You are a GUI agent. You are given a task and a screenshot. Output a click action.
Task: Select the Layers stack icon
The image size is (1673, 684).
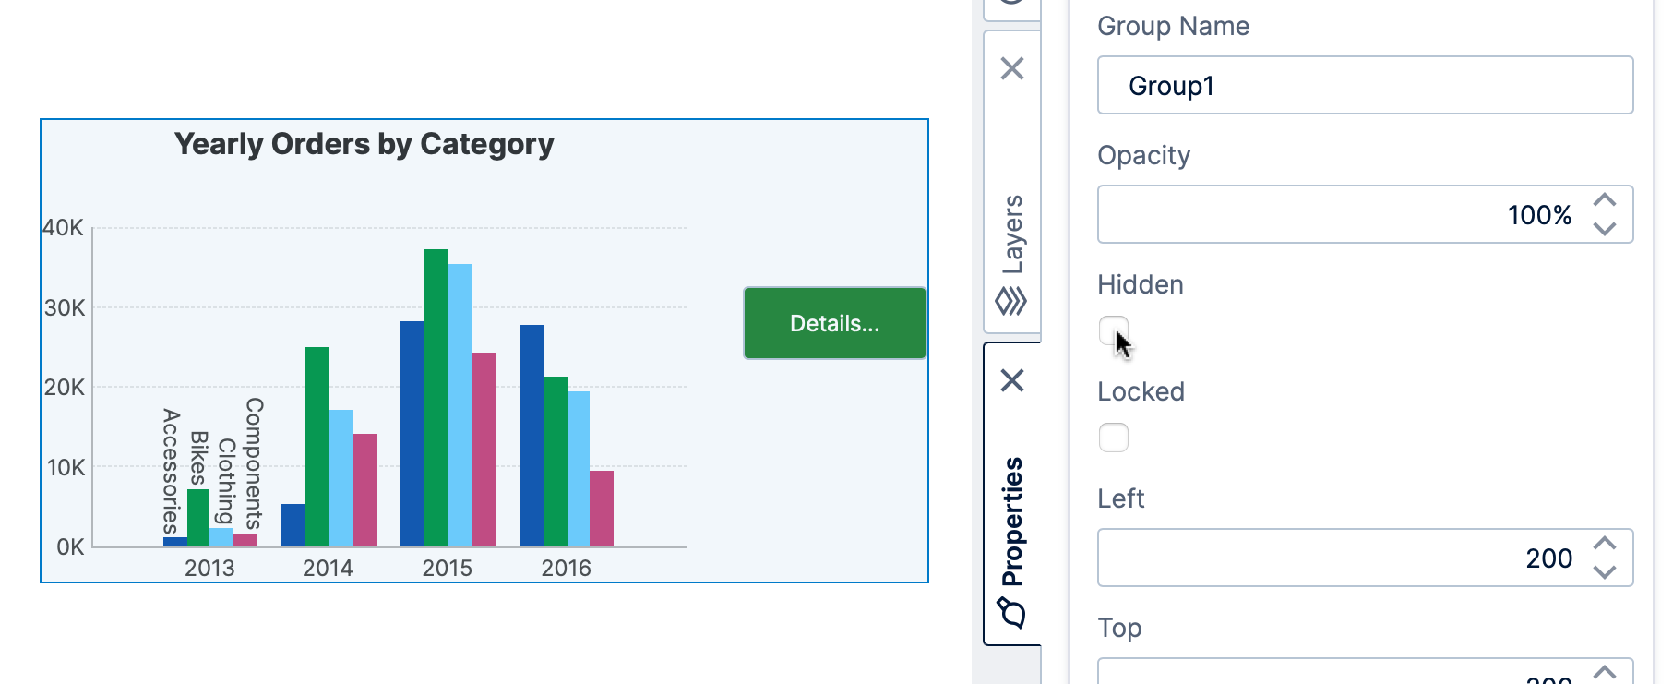[1012, 297]
